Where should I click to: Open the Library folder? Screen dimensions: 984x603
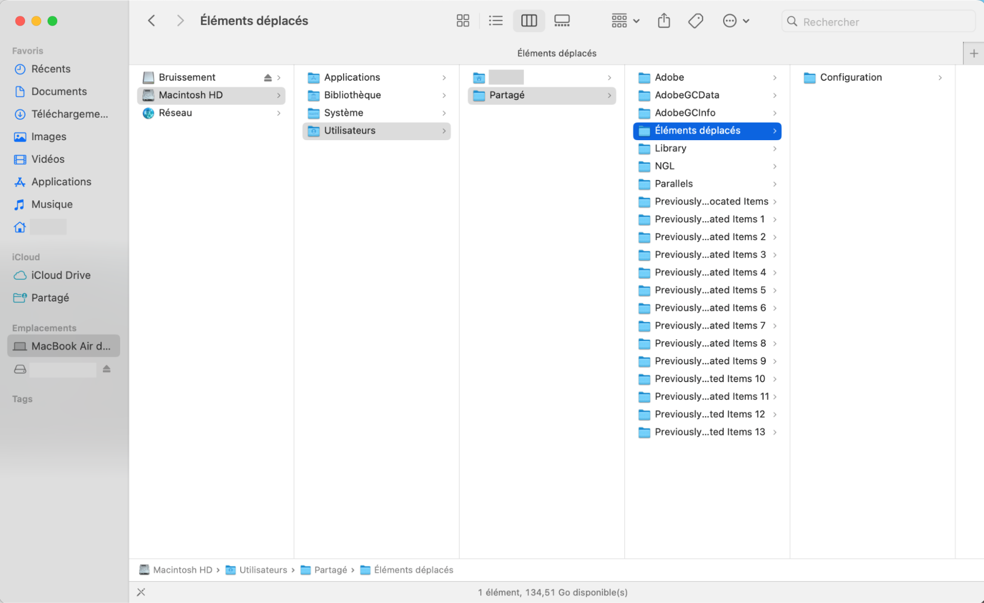coord(707,149)
